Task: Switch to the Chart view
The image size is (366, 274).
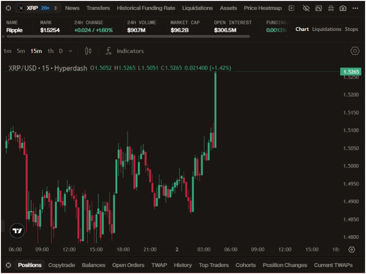Action: click(302, 29)
